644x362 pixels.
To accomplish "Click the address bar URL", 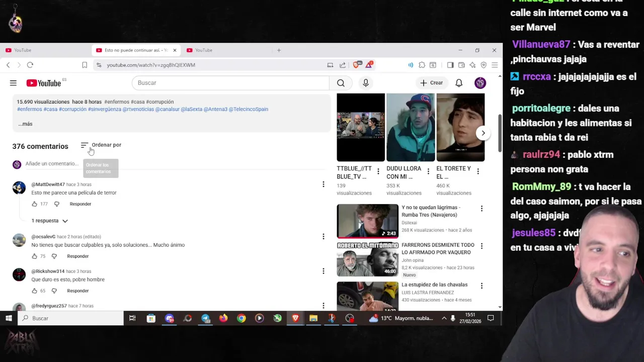I will tap(151, 65).
